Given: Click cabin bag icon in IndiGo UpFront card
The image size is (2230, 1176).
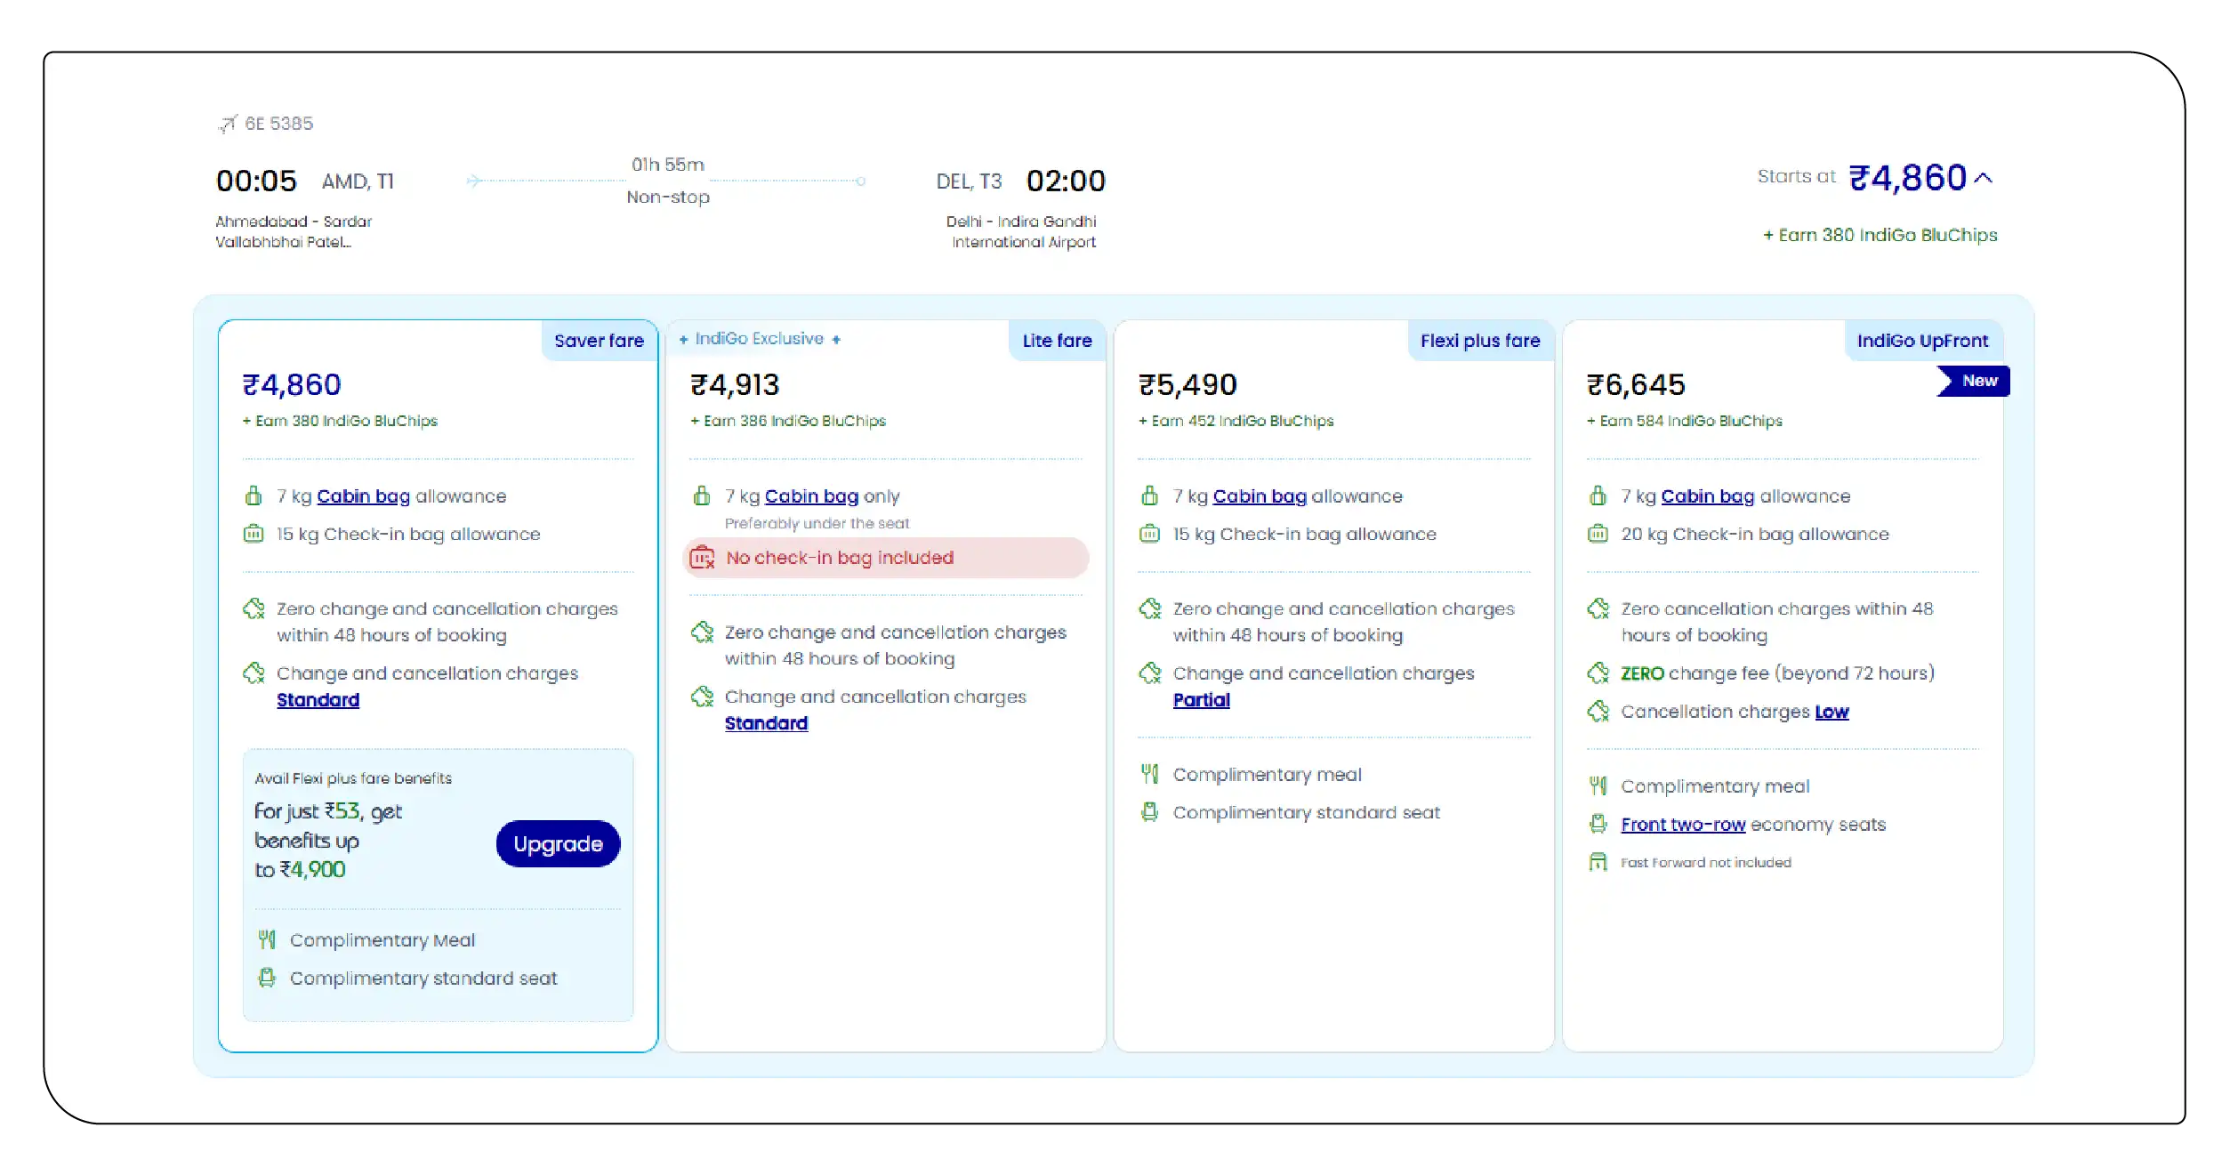Looking at the screenshot, I should pos(1598,495).
